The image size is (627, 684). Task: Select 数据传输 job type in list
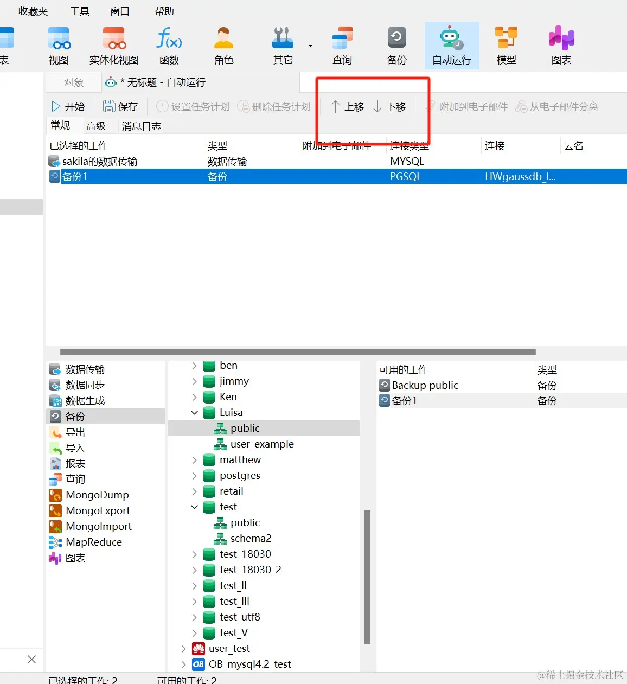106,369
